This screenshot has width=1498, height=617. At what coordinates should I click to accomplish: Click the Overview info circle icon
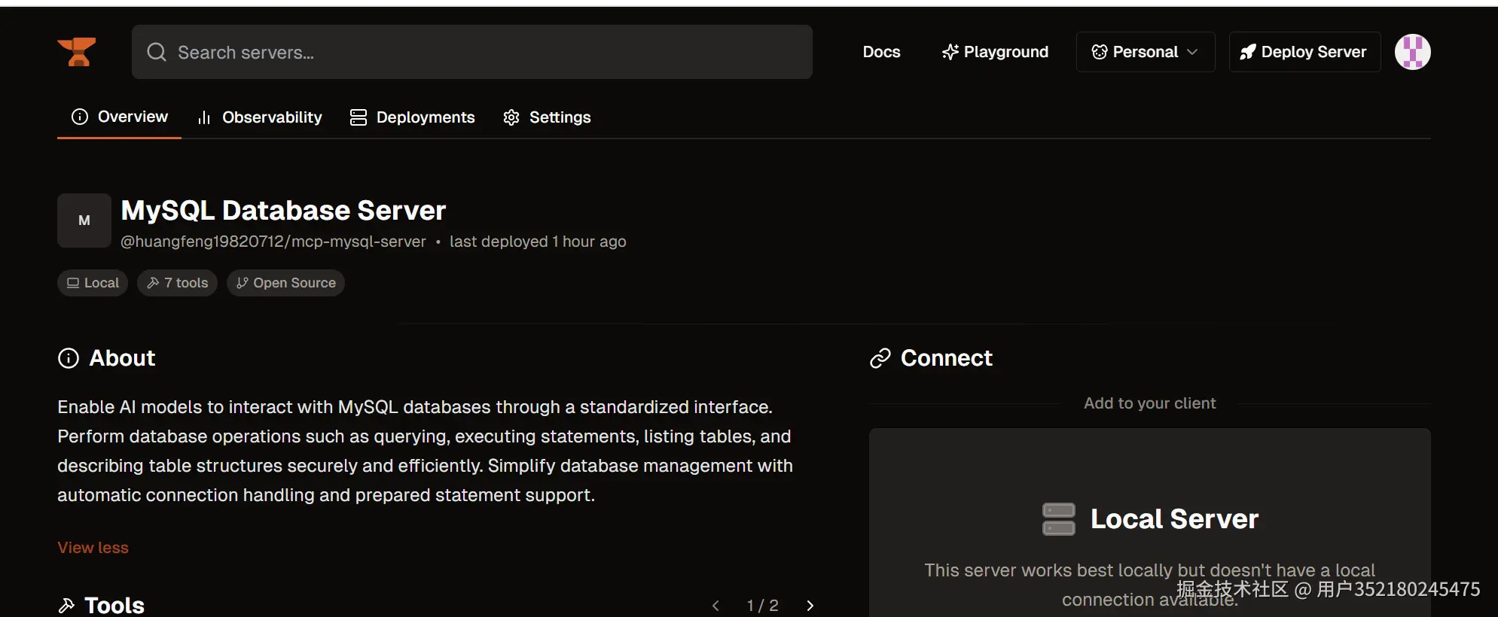80,117
